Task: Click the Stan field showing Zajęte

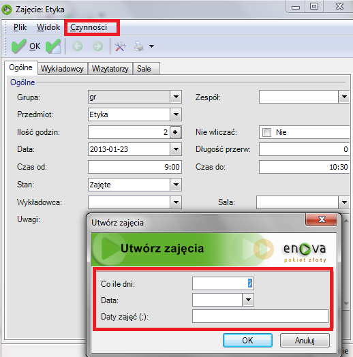Action: click(x=129, y=185)
